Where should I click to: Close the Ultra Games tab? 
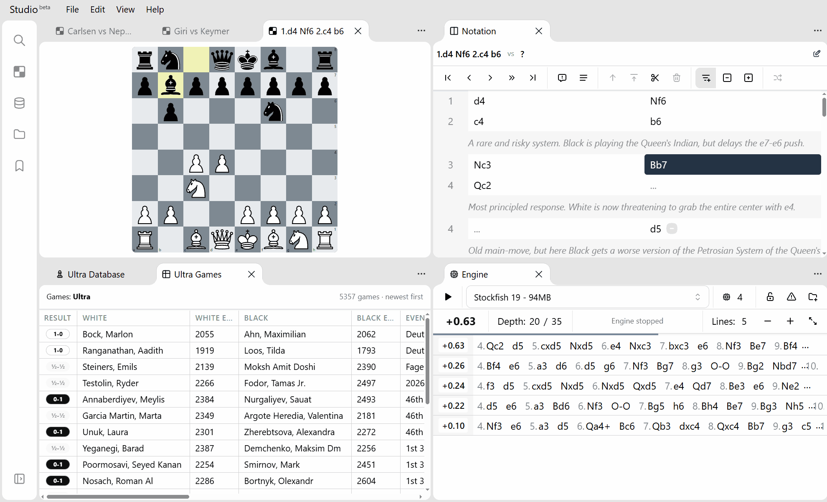tap(251, 274)
